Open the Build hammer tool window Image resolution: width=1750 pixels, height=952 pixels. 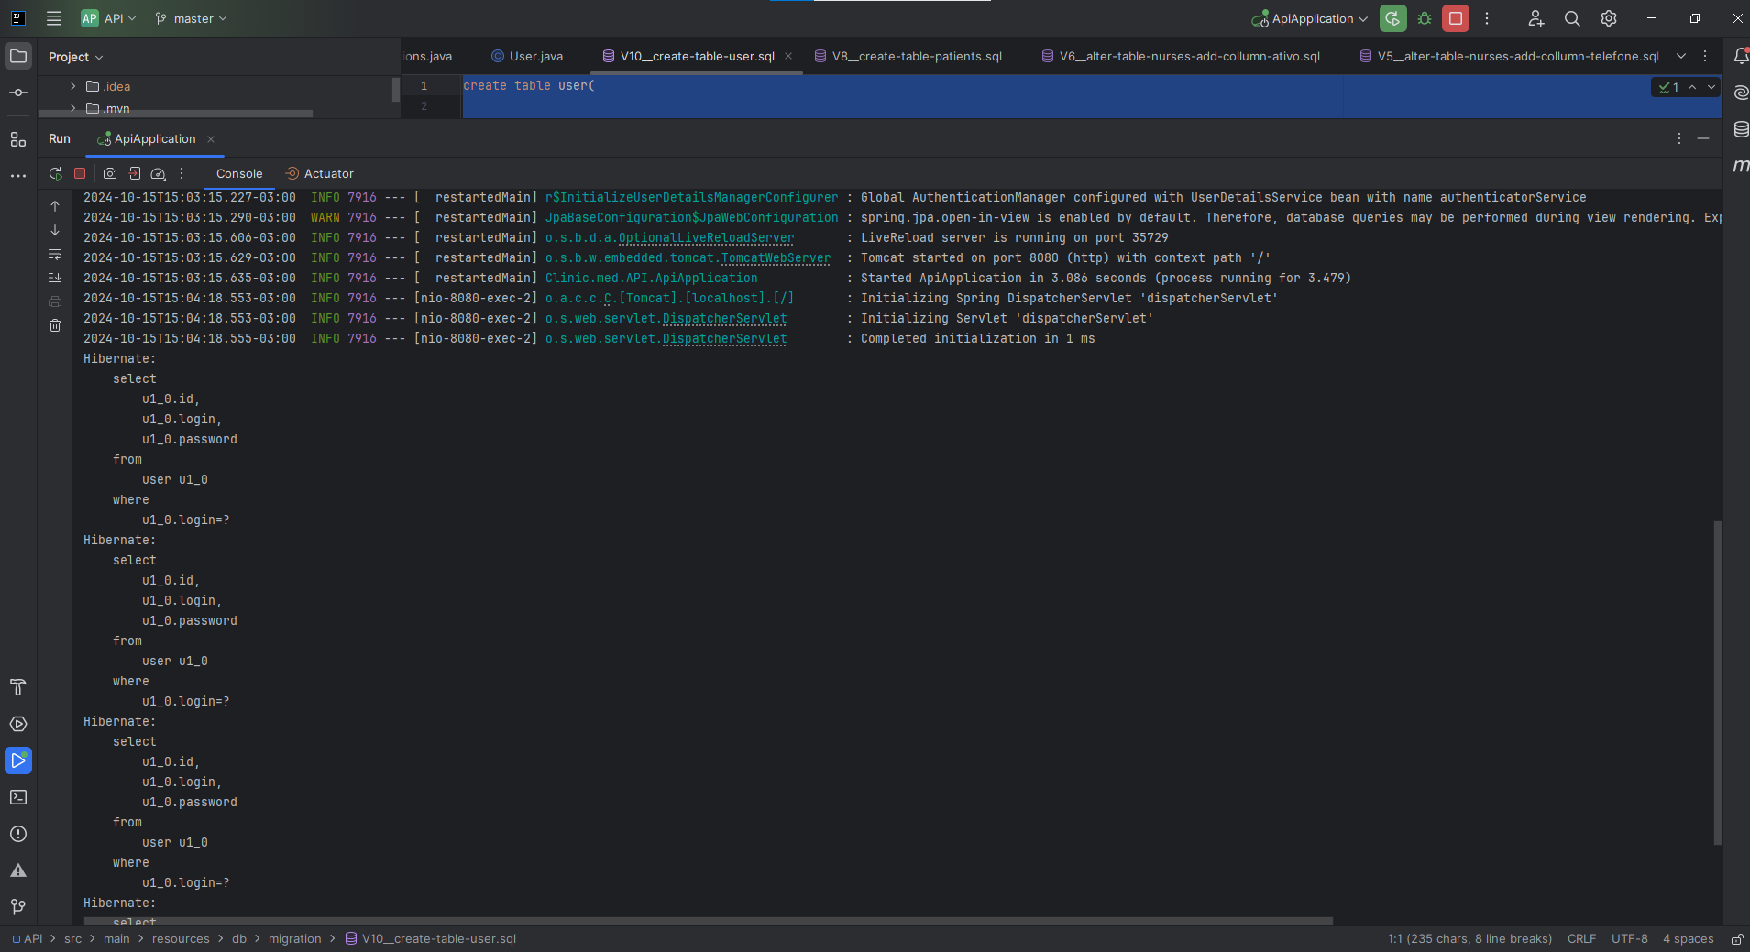point(18,687)
